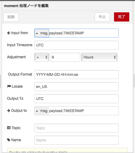Image resolution: width=135 pixels, height=153 pixels.
Task: Click the Output Format field
Action: coord(77,75)
